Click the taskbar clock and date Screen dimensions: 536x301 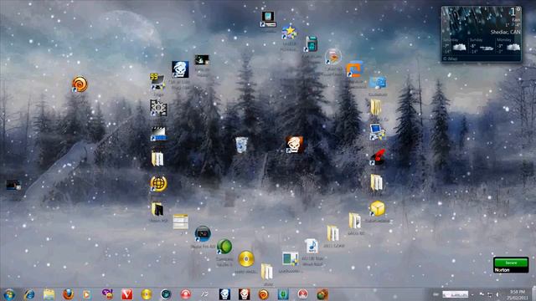tap(518, 294)
